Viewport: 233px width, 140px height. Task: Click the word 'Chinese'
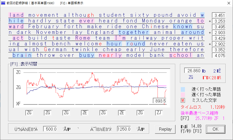[155, 27]
